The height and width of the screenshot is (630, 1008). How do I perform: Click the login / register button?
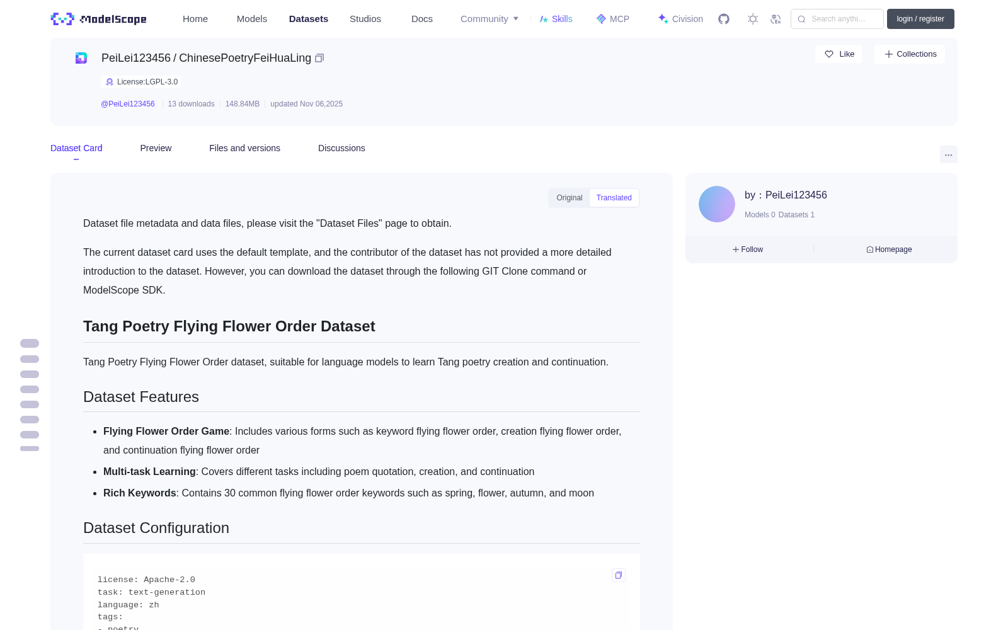pyautogui.click(x=920, y=19)
